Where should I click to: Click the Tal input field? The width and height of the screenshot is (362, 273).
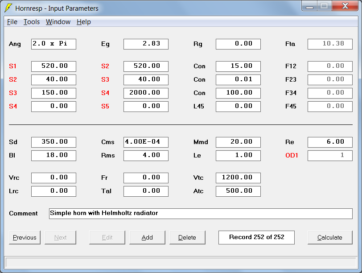(146, 191)
